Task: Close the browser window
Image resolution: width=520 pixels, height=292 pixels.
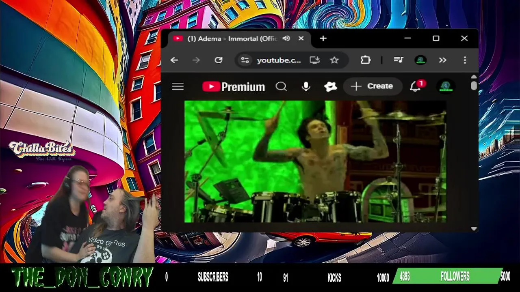Action: [x=464, y=39]
